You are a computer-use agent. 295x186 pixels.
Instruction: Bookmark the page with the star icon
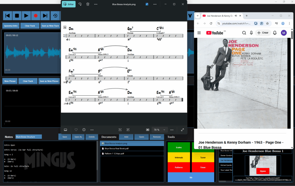point(267,23)
